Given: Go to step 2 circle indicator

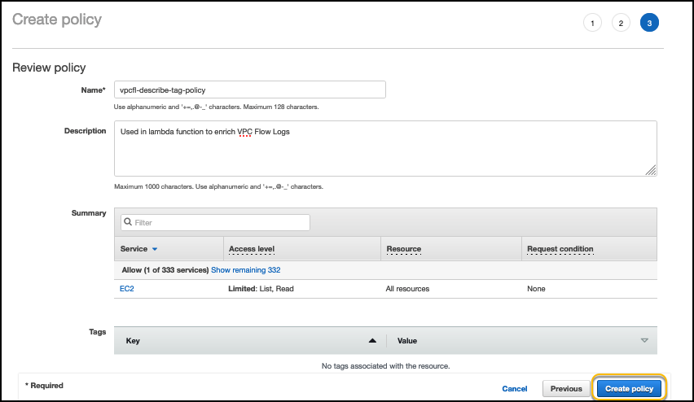Looking at the screenshot, I should tap(621, 23).
